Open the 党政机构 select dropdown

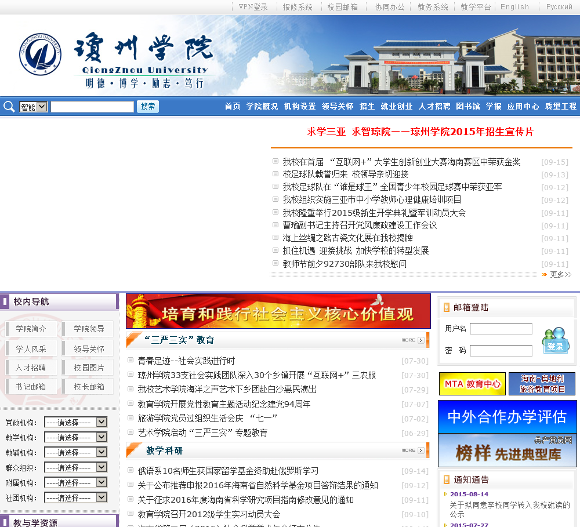(76, 422)
